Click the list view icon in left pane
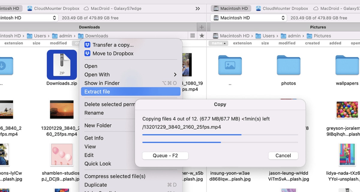Image resolution: width=360 pixels, height=192 pixels. pos(193,36)
